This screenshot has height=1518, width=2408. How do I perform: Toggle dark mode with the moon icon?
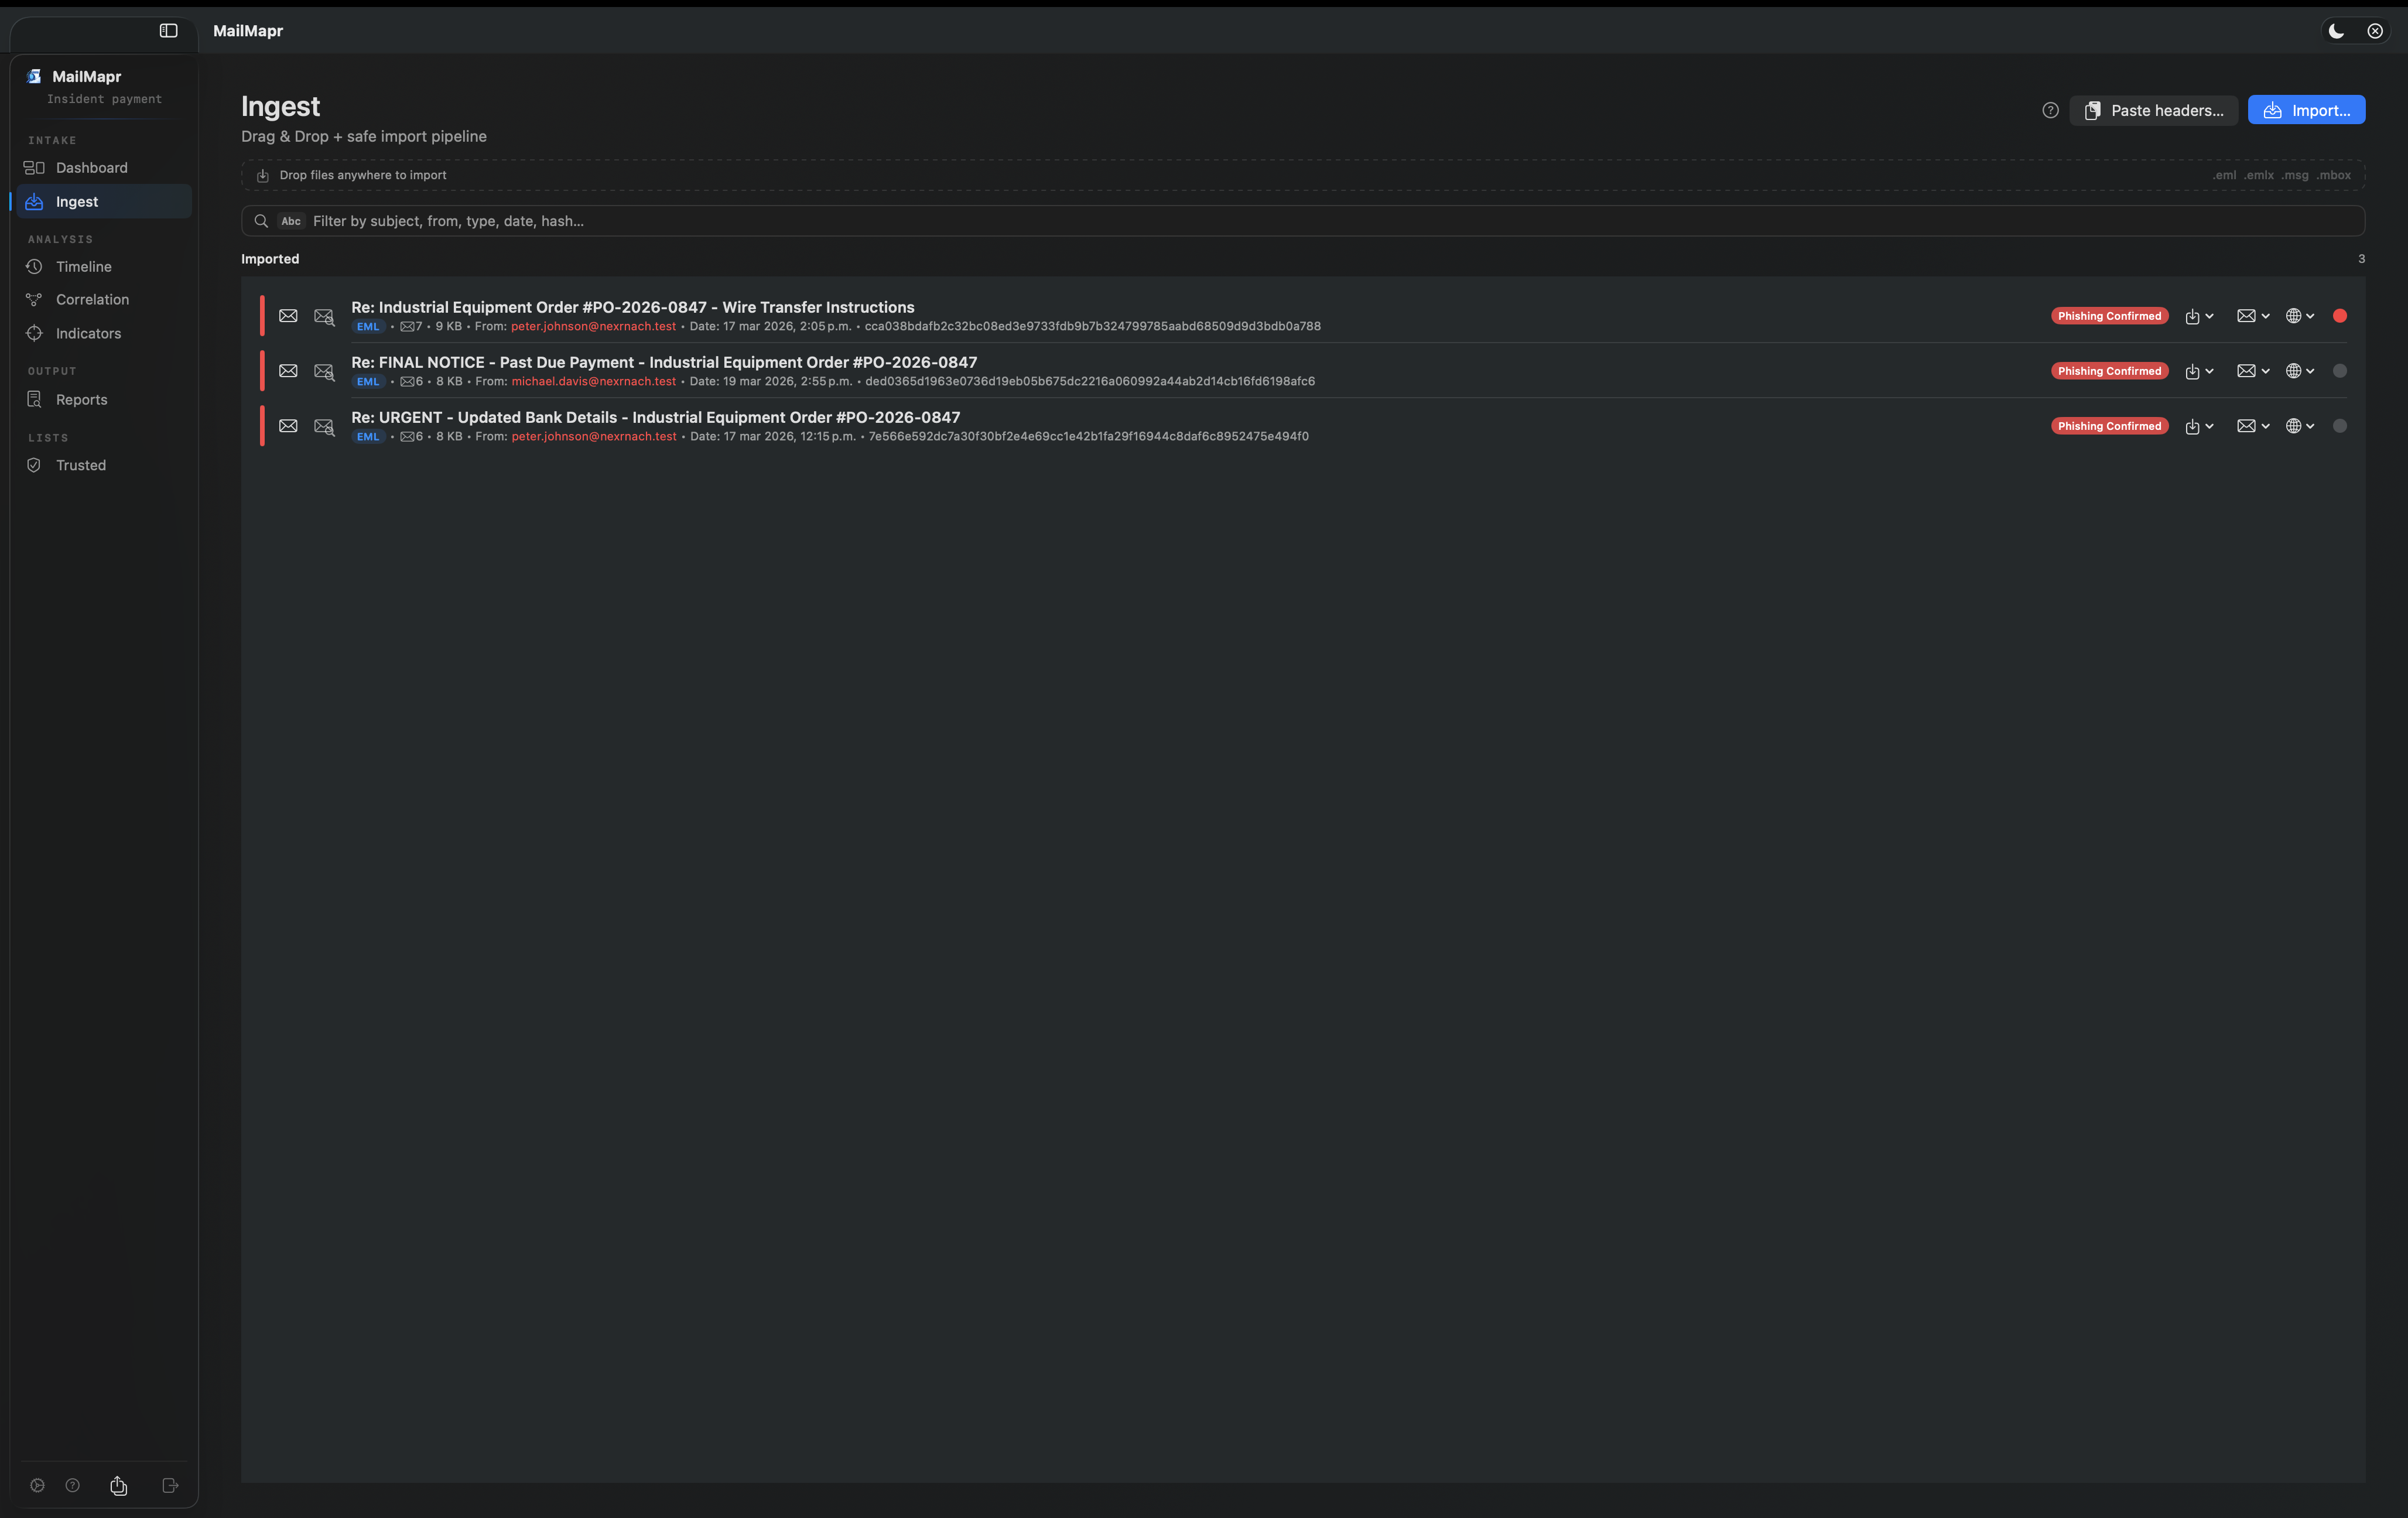tap(2336, 31)
